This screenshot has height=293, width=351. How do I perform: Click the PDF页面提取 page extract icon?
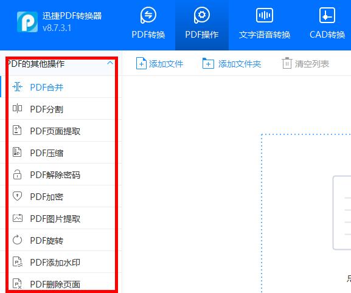tap(17, 130)
